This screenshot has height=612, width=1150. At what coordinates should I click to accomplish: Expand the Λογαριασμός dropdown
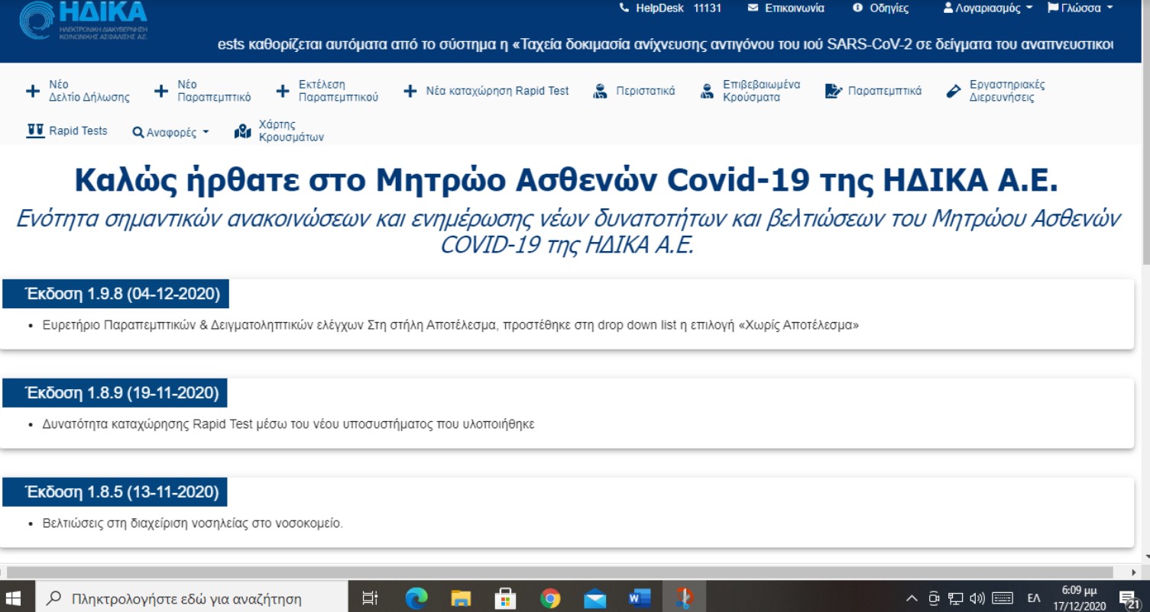pyautogui.click(x=988, y=8)
